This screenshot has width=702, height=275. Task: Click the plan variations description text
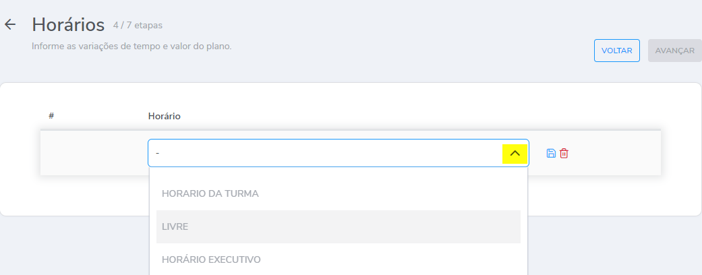131,47
